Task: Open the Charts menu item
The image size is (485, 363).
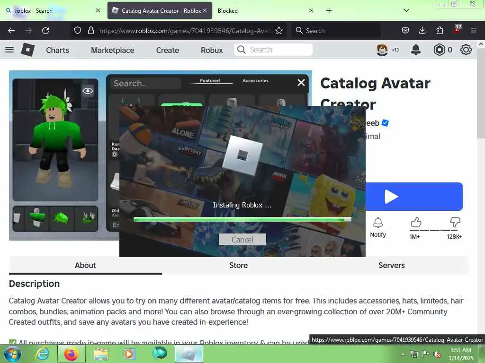Action: 57,50
